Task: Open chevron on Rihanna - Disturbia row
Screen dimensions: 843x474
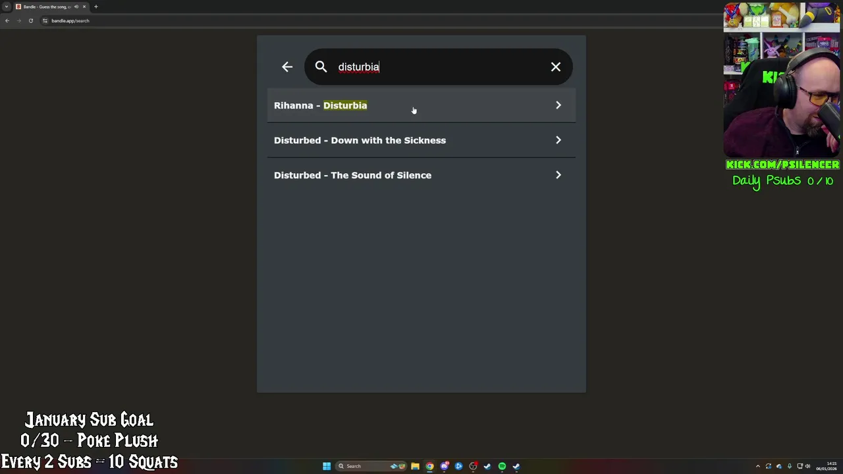Action: pyautogui.click(x=558, y=105)
